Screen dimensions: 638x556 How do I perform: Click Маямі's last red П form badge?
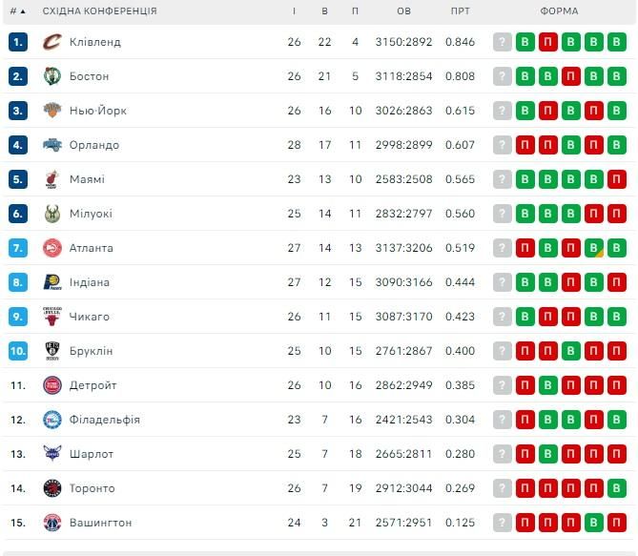[616, 179]
